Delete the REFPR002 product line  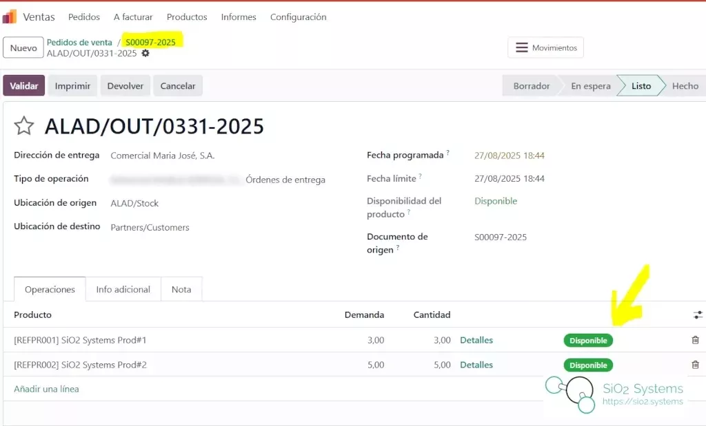pos(695,365)
